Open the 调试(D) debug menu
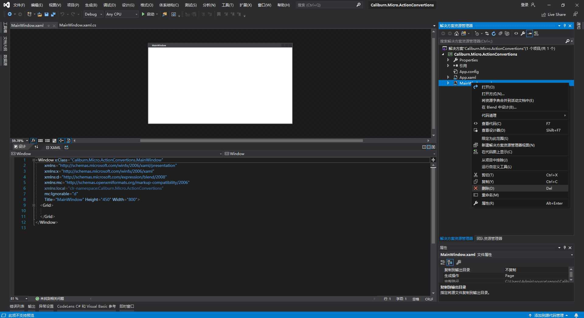Viewport: 584px width, 318px height. (x=109, y=5)
